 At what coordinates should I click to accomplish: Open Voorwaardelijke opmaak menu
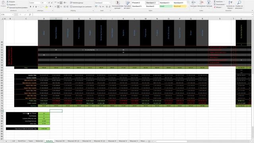coord(118,5)
